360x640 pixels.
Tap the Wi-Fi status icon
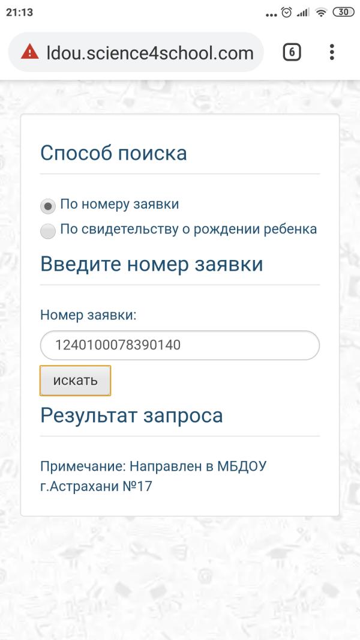(321, 13)
